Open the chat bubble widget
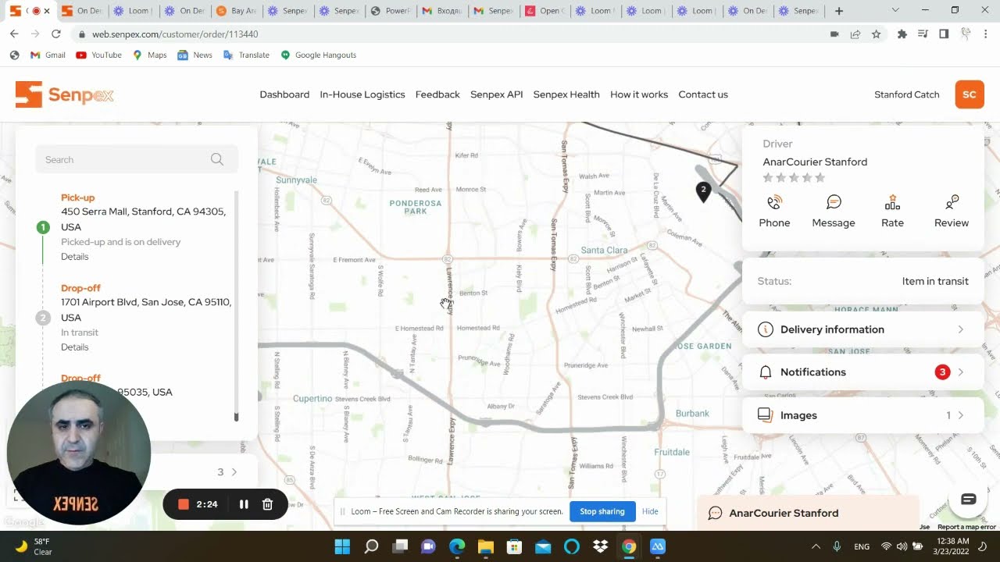The height and width of the screenshot is (562, 1000). coord(968,500)
